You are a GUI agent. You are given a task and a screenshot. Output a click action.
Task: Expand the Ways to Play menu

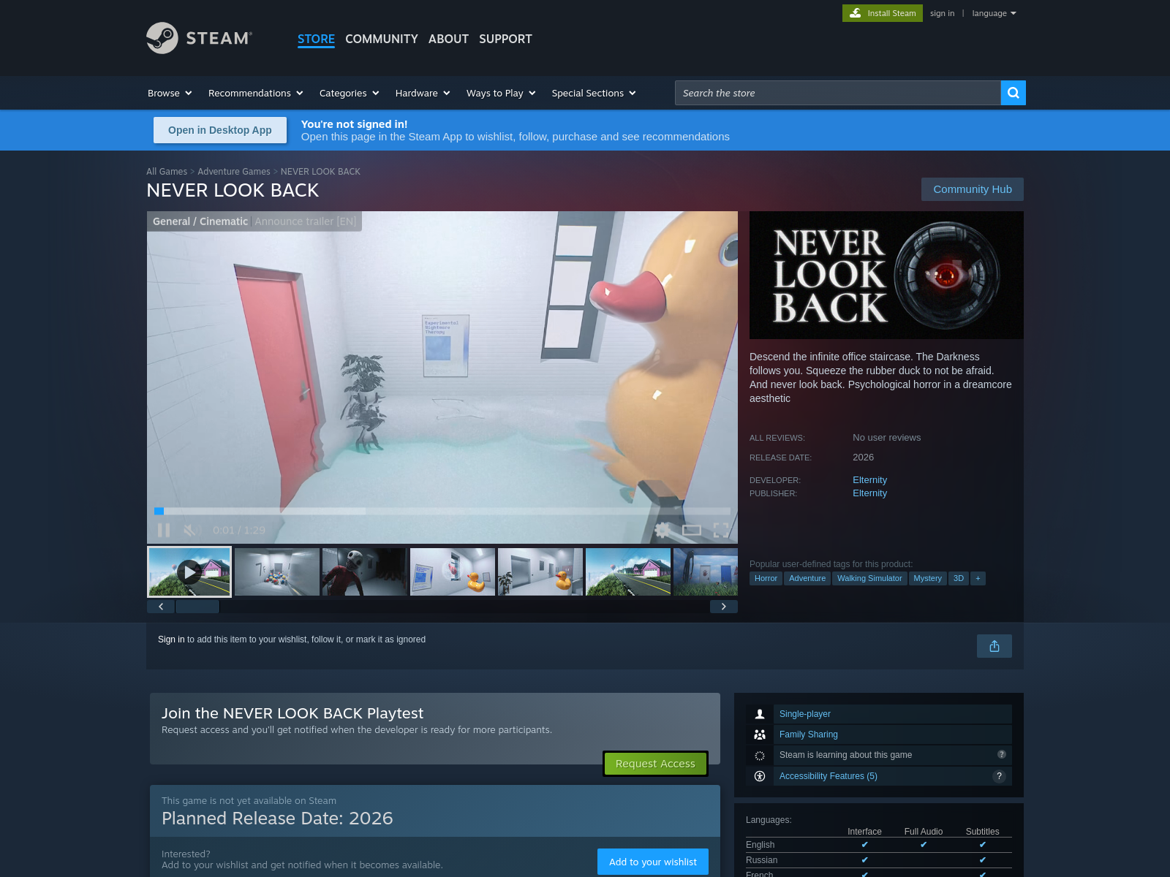tap(501, 93)
